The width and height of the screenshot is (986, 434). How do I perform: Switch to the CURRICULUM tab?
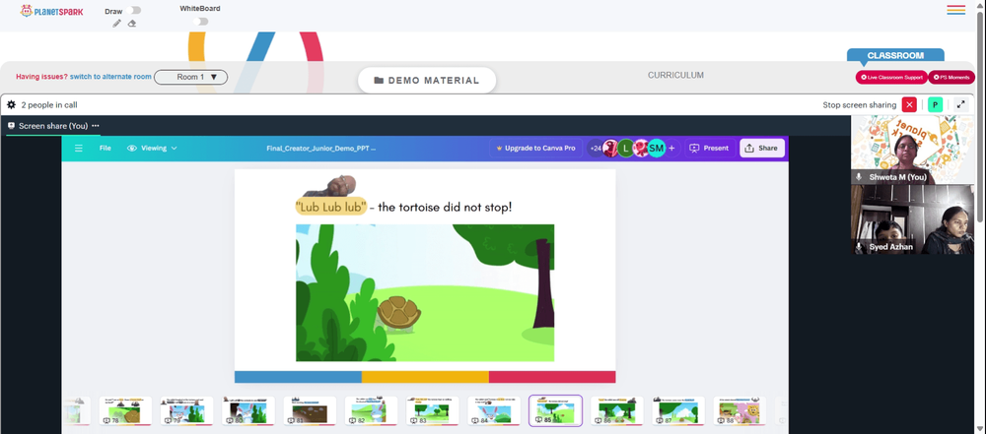coord(676,76)
